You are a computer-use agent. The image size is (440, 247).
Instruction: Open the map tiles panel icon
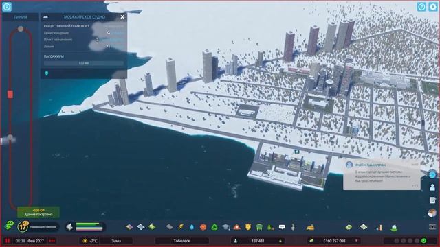[364, 227]
